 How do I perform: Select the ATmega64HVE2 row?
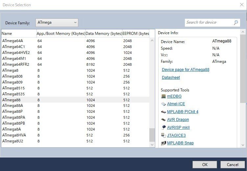point(75,53)
